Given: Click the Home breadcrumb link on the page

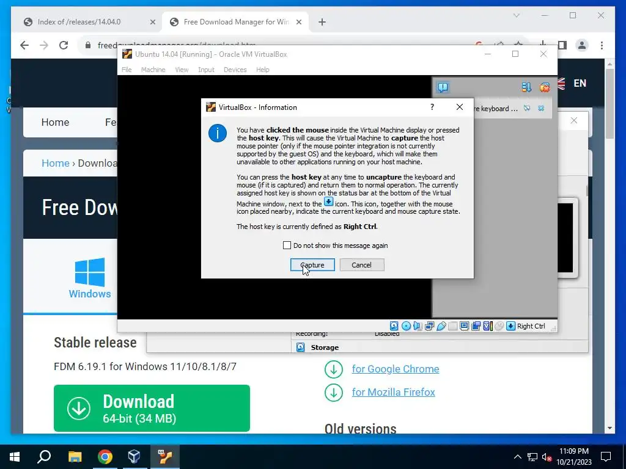Looking at the screenshot, I should pos(56,163).
